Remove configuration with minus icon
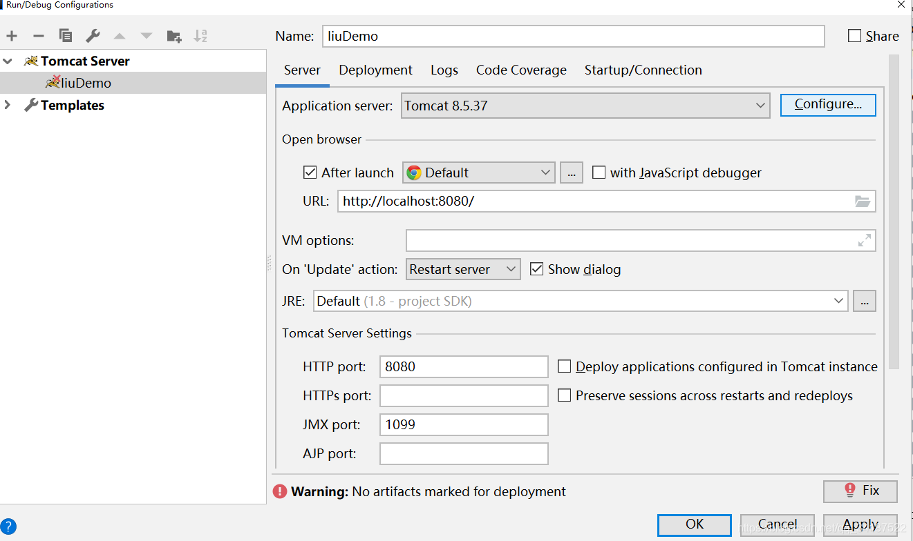This screenshot has width=913, height=541. tap(39, 36)
